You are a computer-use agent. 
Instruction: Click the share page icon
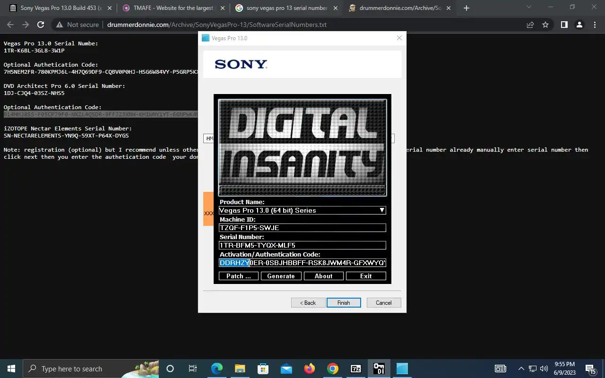pos(530,25)
